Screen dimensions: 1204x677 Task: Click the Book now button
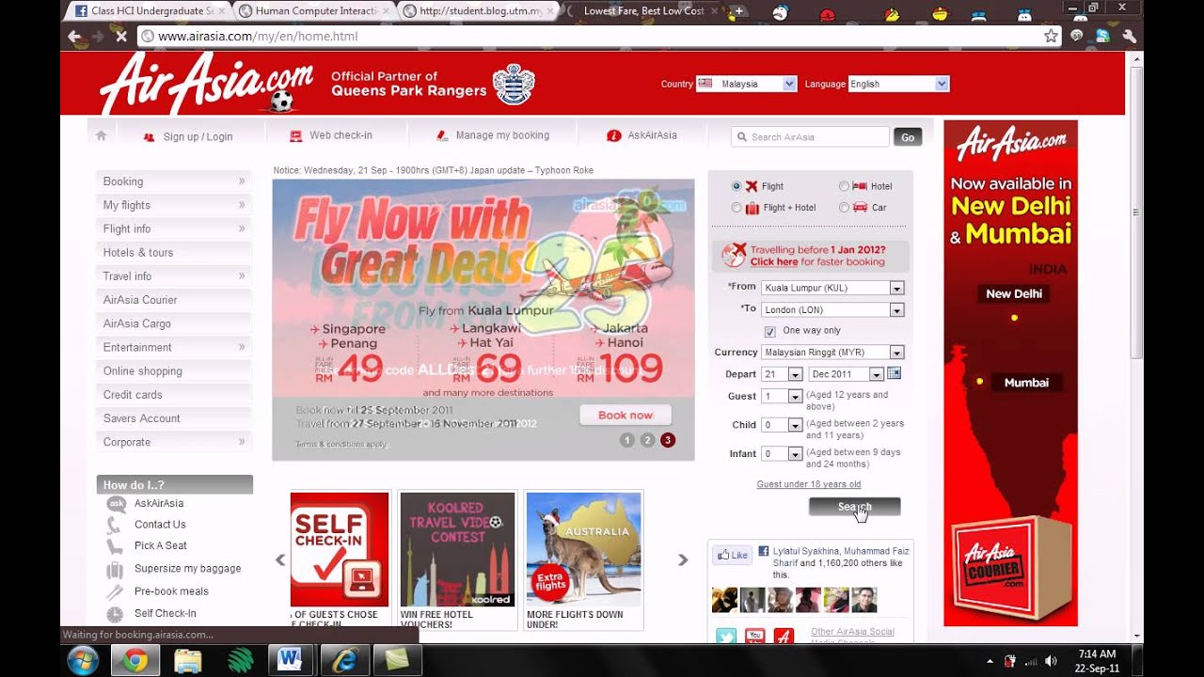tap(626, 415)
